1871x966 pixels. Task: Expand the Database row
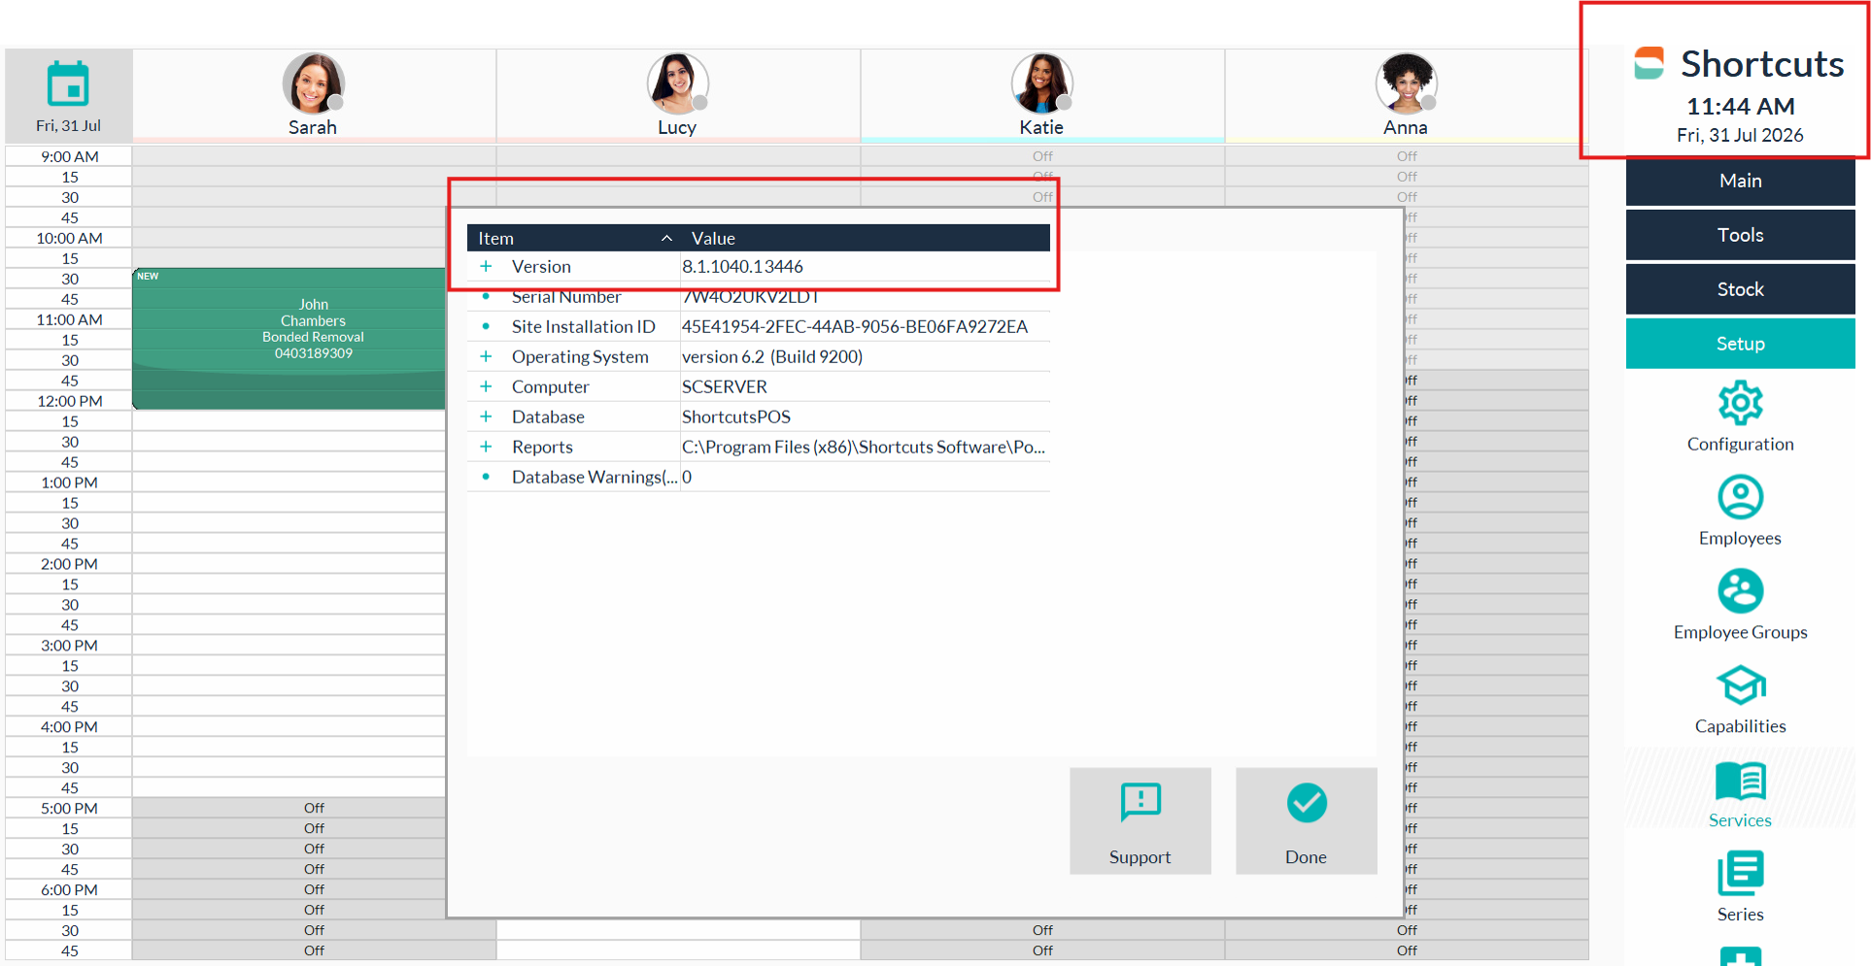coord(486,416)
